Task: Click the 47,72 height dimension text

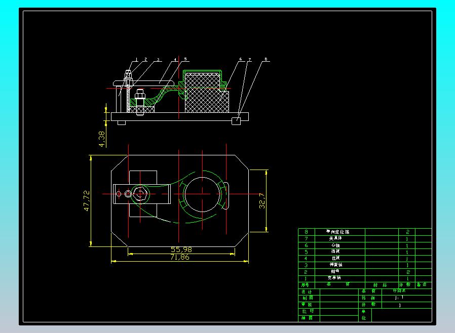Action: tap(87, 200)
